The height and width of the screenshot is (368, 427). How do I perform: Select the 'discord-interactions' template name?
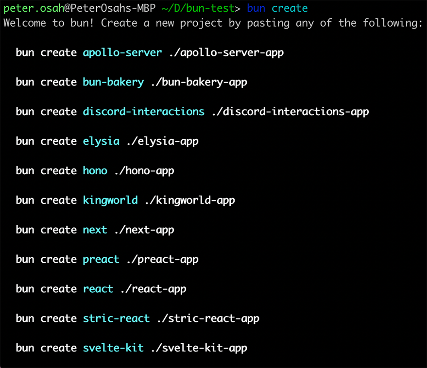tap(143, 112)
